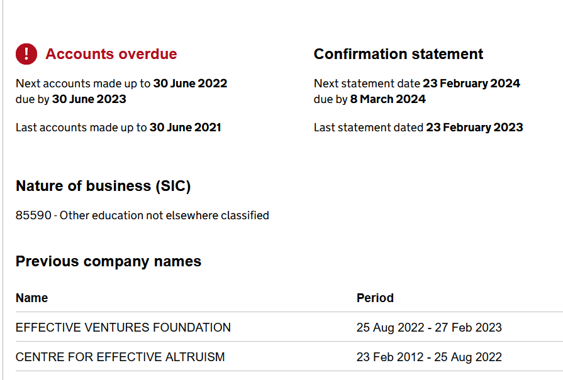Click the Confirmation statement heading
Image resolution: width=563 pixels, height=380 pixels.
click(398, 54)
